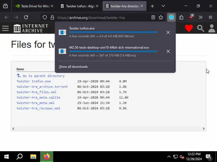Image resolution: width=217 pixels, height=162 pixels.
Task: Click the 11.0K size value
Action: click(124, 97)
